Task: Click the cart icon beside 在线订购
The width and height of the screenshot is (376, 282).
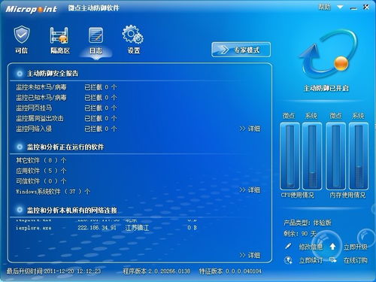Action: pyautogui.click(x=333, y=259)
